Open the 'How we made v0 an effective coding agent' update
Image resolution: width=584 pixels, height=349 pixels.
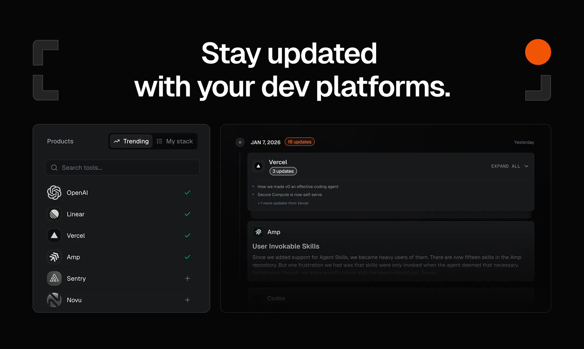click(x=298, y=186)
